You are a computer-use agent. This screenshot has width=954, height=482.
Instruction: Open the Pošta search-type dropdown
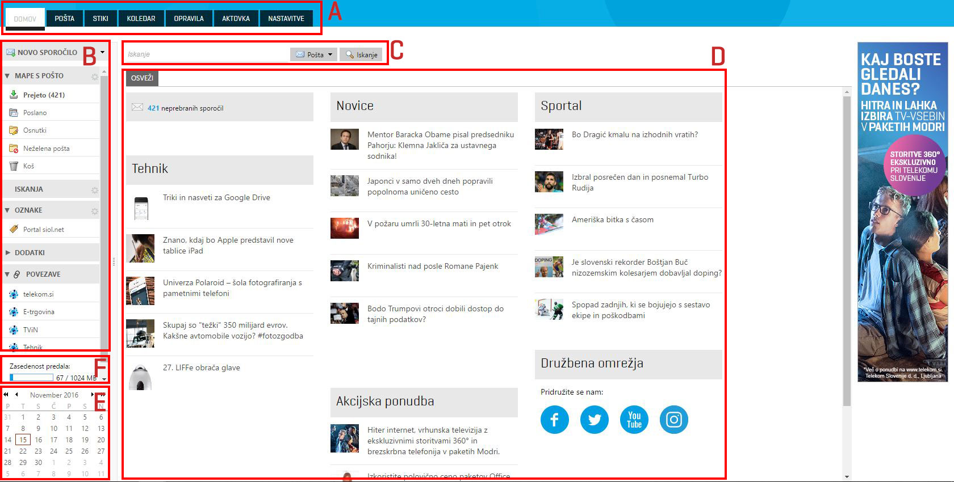[314, 54]
